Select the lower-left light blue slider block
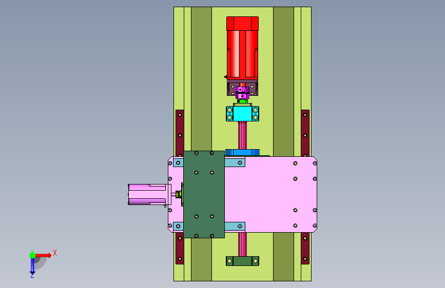Screen dimensions: 445x288 coord(178,226)
